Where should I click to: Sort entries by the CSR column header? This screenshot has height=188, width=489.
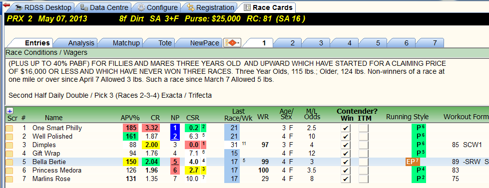coord(193,118)
